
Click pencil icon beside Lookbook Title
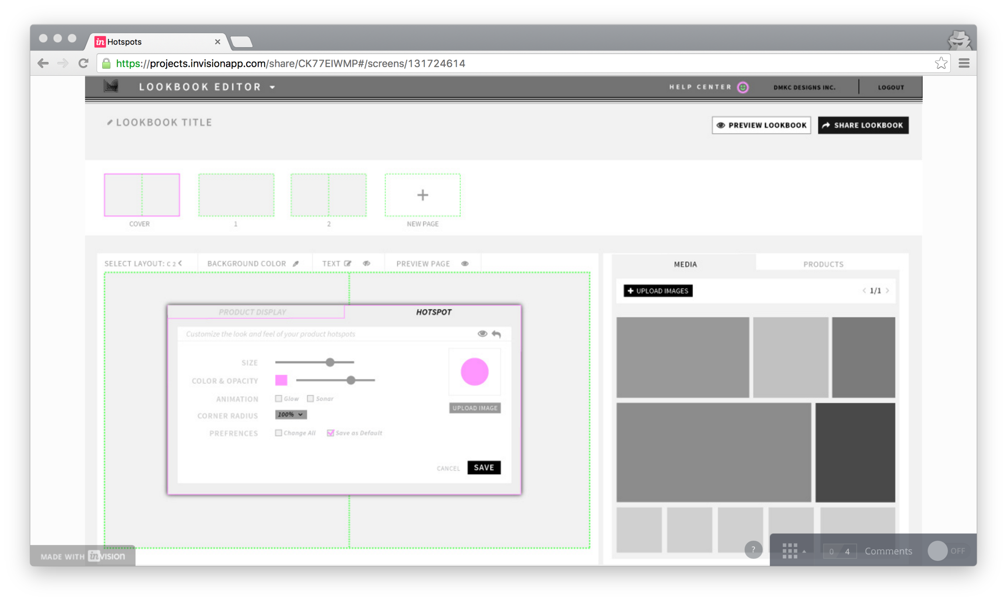[x=110, y=122]
